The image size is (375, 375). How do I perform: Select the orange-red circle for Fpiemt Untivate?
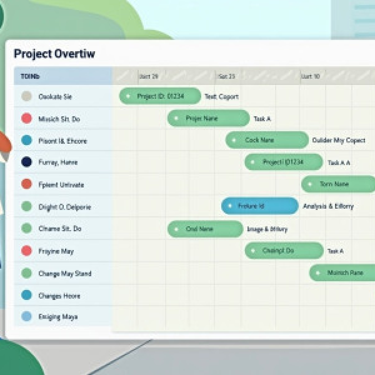(x=26, y=184)
